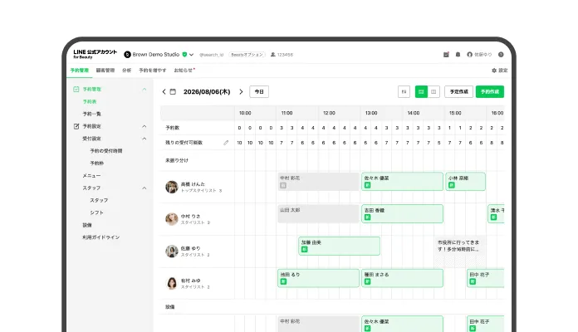Collapse the 予約設定 sidebar section chevron
578x332 pixels.
(144, 126)
